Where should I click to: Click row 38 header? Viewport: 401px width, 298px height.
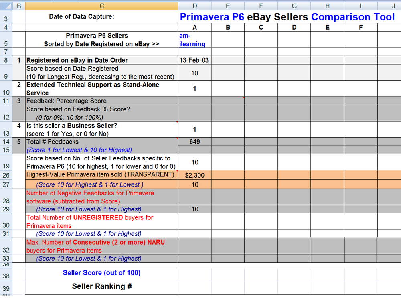(x=6, y=276)
